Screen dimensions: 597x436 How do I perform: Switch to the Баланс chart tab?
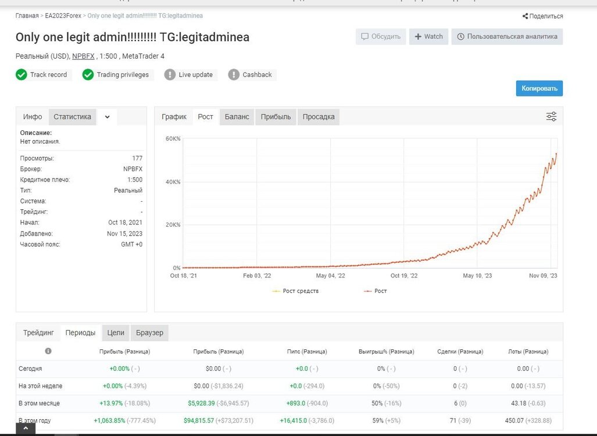(x=237, y=117)
